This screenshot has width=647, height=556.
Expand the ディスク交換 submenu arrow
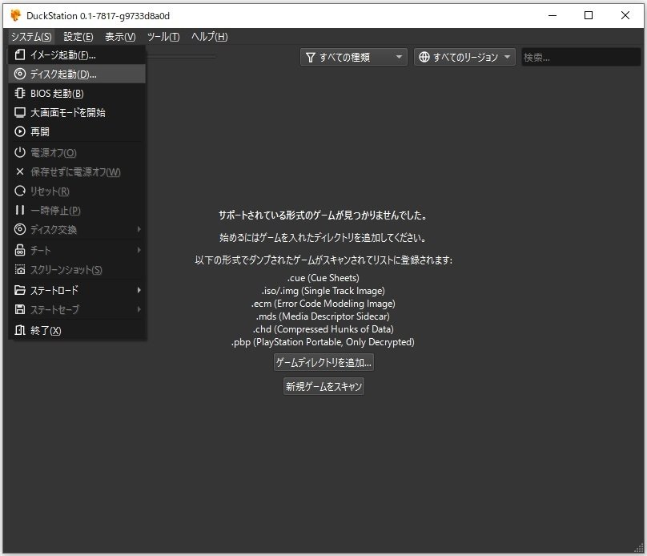coord(139,229)
